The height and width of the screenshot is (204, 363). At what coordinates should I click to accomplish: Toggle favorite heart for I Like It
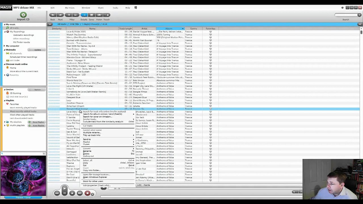coord(210,89)
